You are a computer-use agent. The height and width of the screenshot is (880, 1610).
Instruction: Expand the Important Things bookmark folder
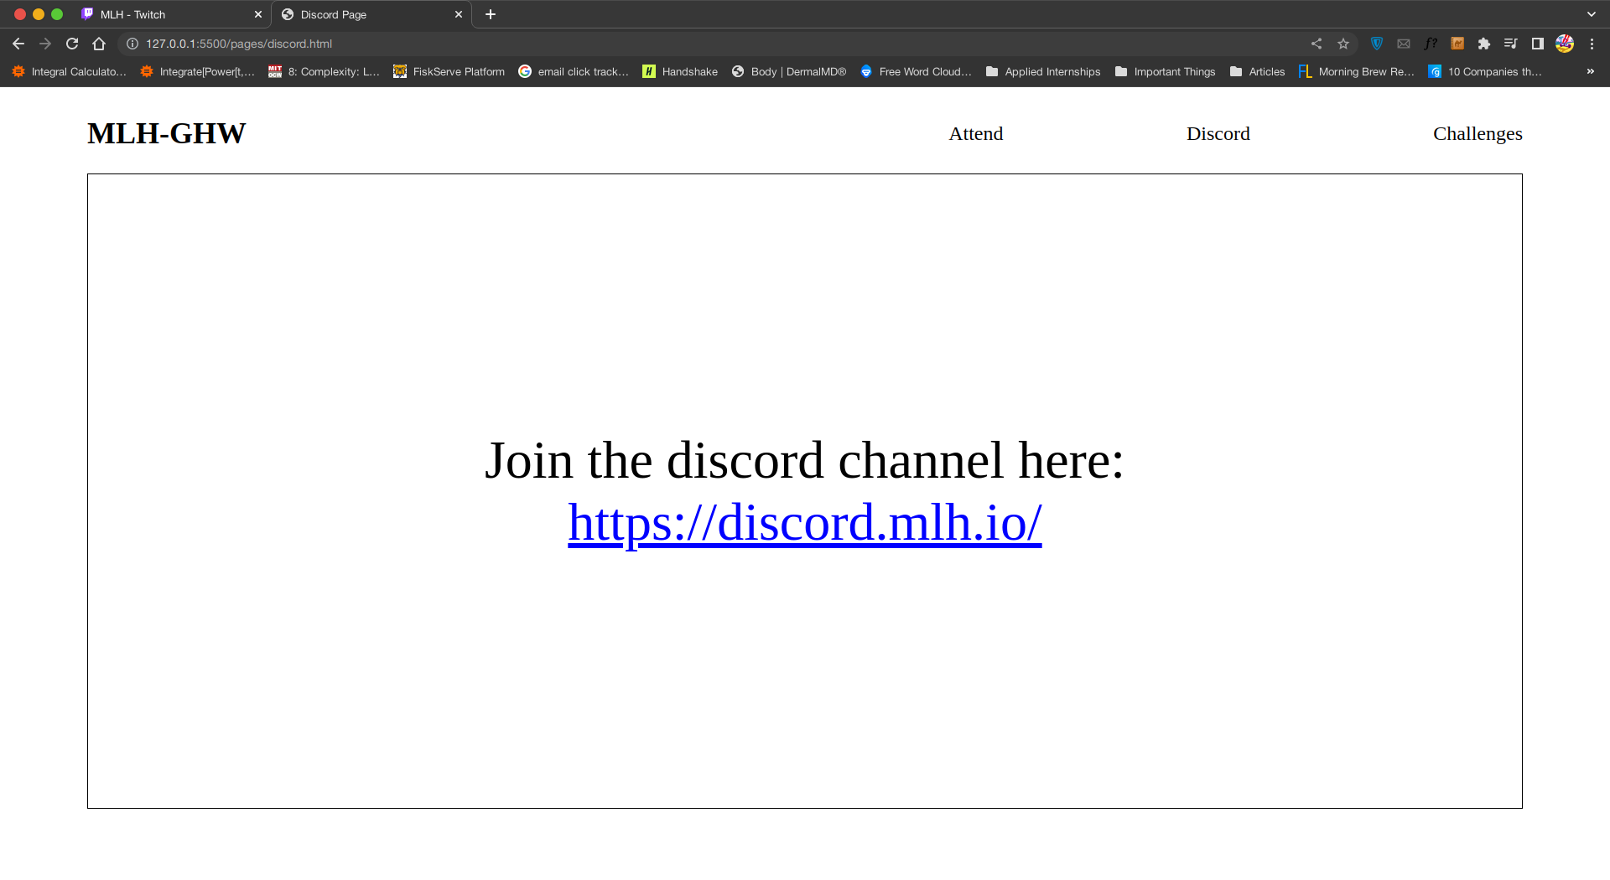tap(1166, 71)
